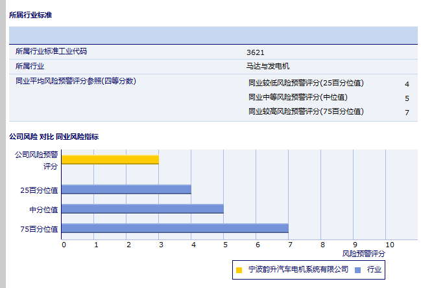Image resolution: width=421 pixels, height=288 pixels.
Task: Click the 同业平均风险预警评分参照(四等分数) label
Action: coord(76,81)
